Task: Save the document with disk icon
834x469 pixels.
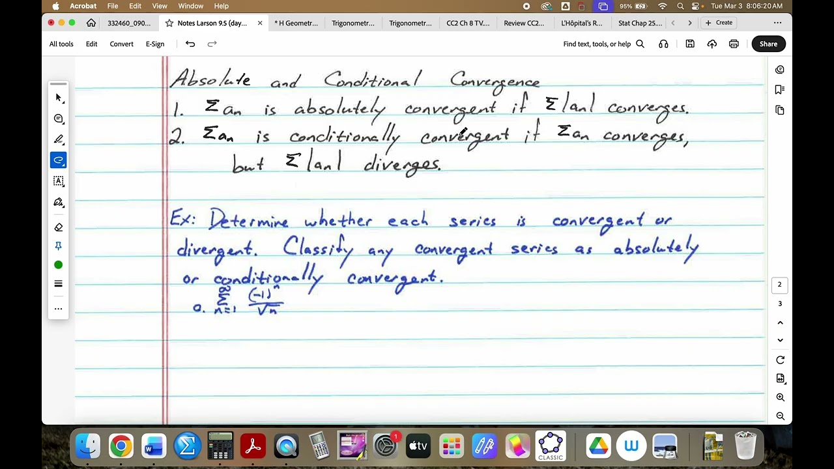Action: [x=690, y=44]
